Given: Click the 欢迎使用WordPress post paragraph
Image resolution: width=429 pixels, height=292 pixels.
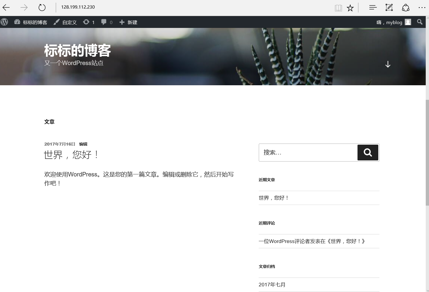Looking at the screenshot, I should point(139,179).
